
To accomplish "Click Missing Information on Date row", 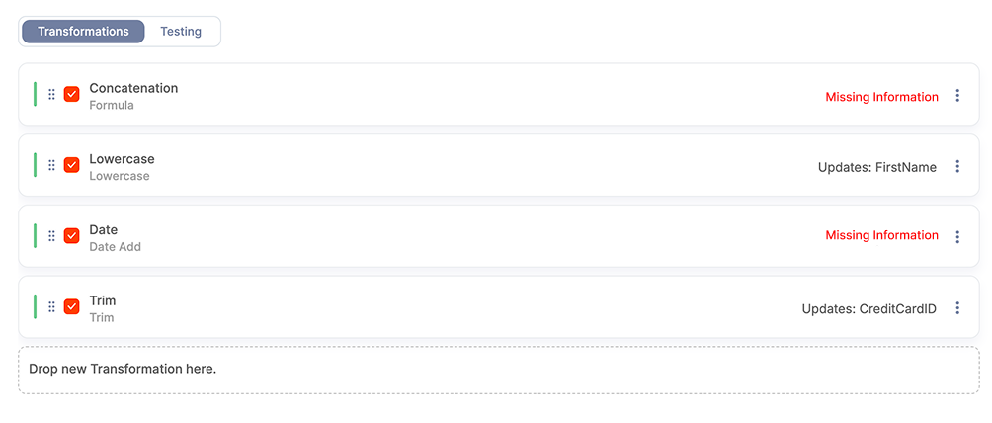I will click(x=881, y=235).
